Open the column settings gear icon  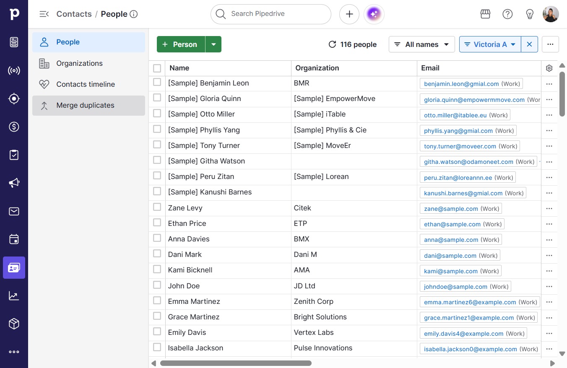point(549,68)
